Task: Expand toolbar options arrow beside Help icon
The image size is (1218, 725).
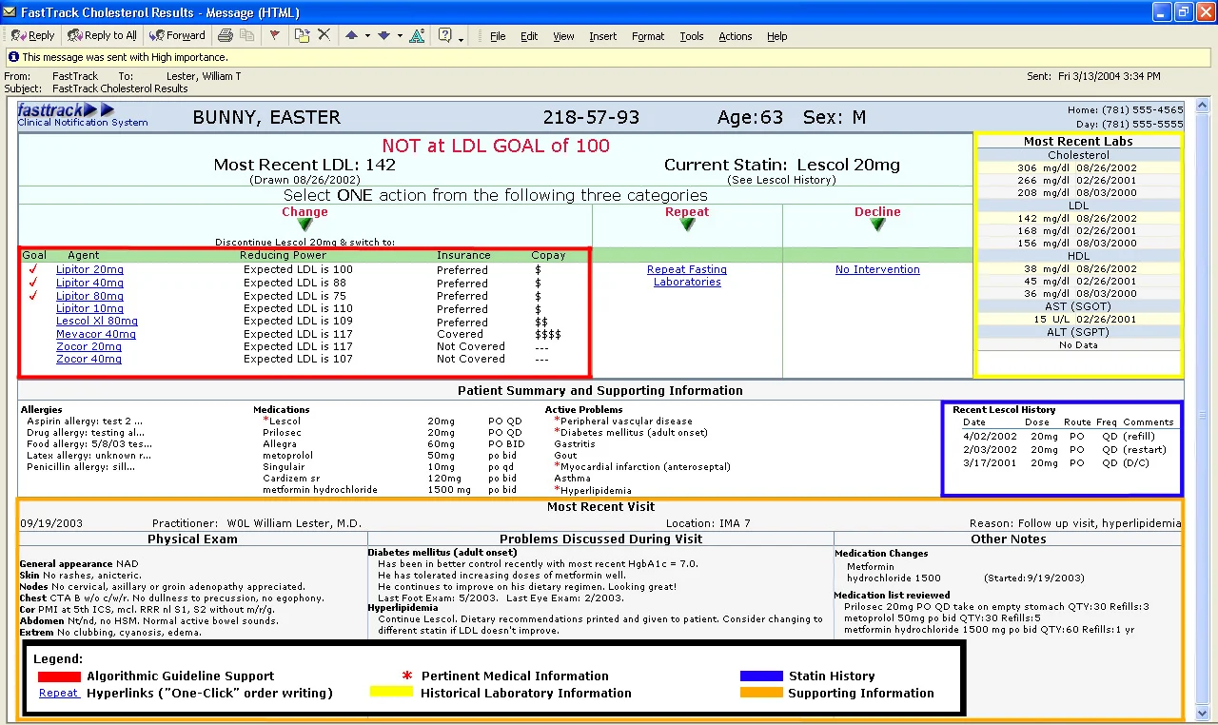Action: [462, 38]
